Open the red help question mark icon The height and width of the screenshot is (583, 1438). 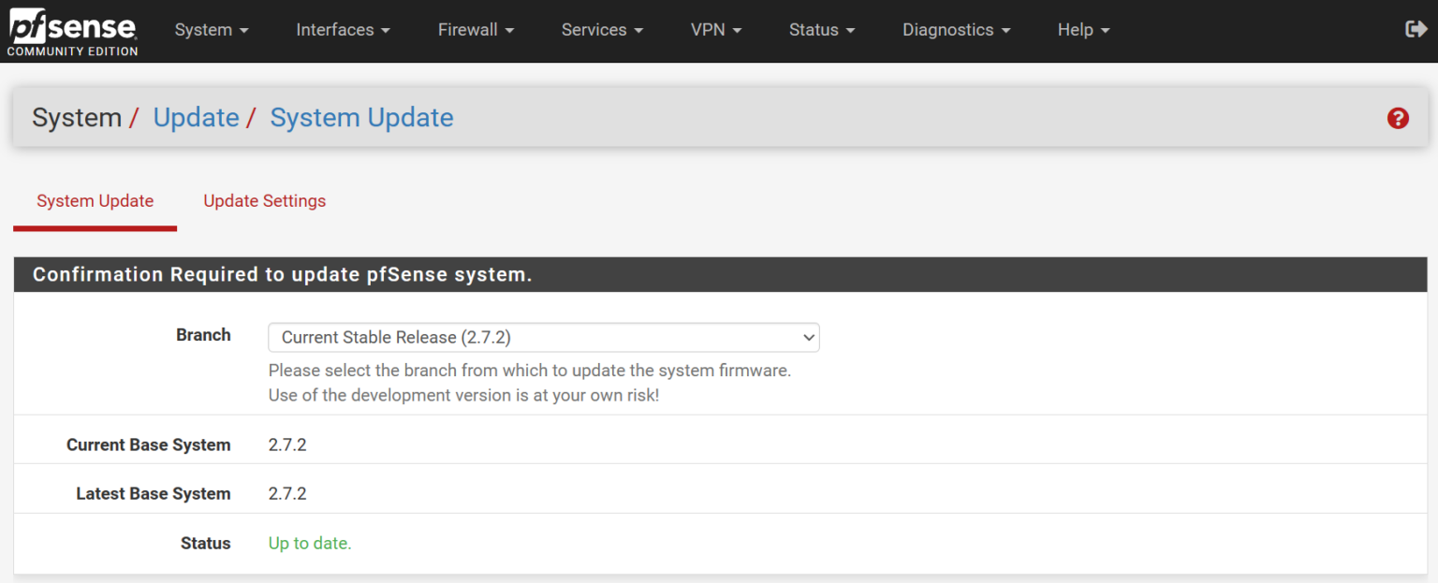coord(1398,118)
